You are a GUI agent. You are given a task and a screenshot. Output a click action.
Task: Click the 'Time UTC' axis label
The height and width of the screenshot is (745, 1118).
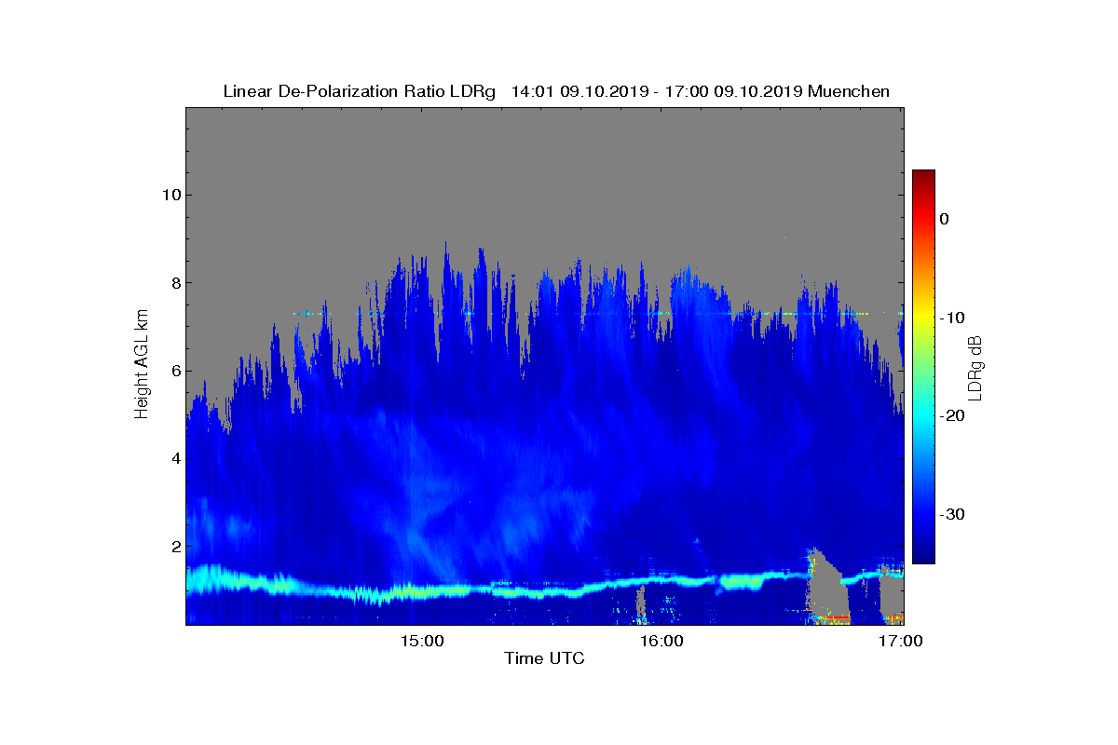tap(544, 658)
